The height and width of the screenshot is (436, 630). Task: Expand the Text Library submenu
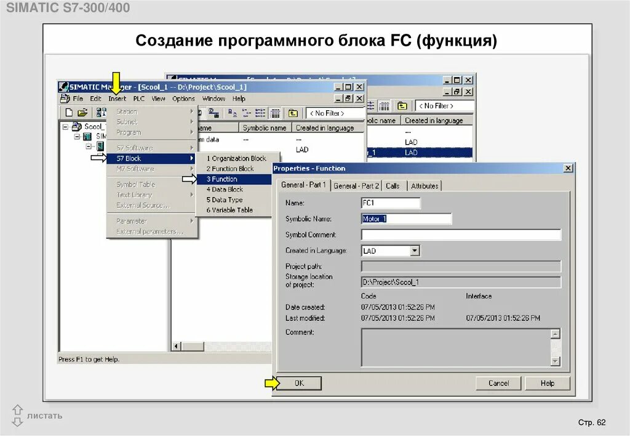click(152, 195)
